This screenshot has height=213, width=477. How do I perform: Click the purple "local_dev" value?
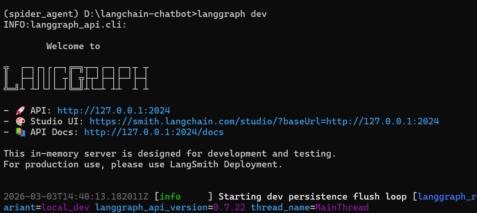click(x=66, y=208)
